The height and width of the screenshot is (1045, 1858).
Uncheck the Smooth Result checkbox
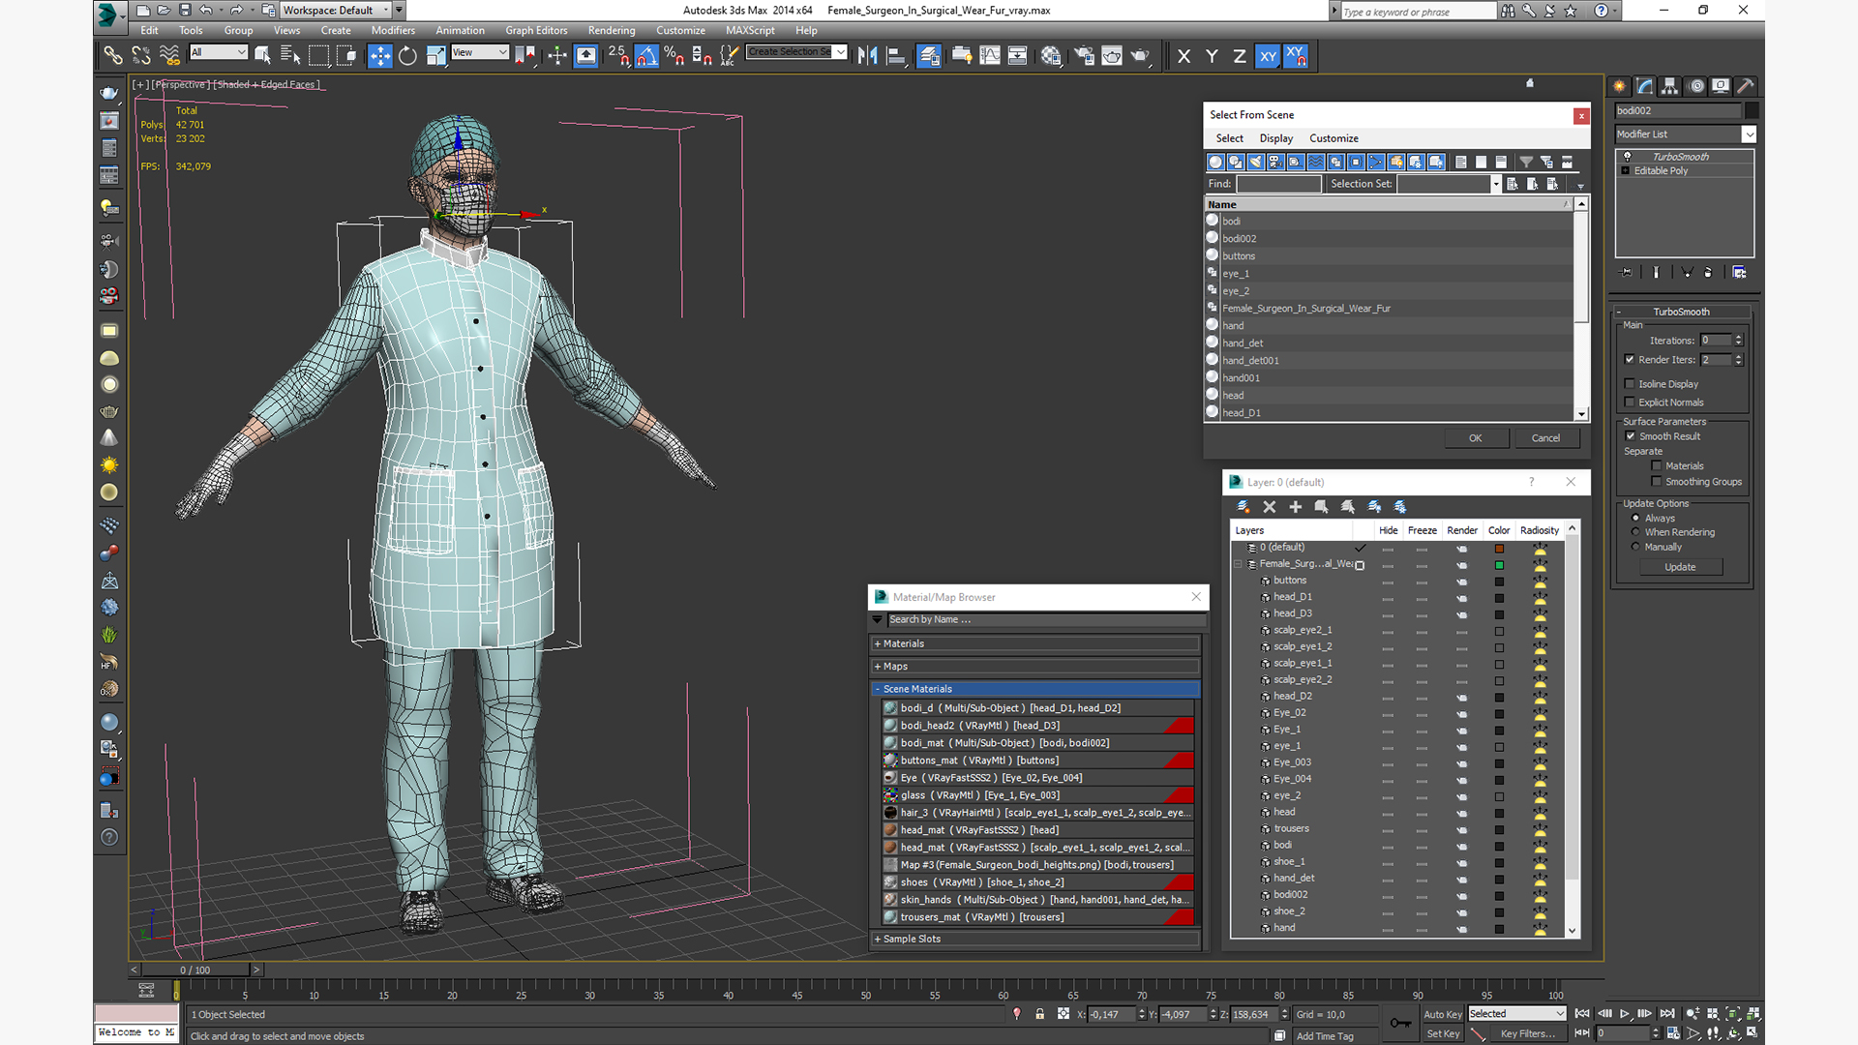1631,436
